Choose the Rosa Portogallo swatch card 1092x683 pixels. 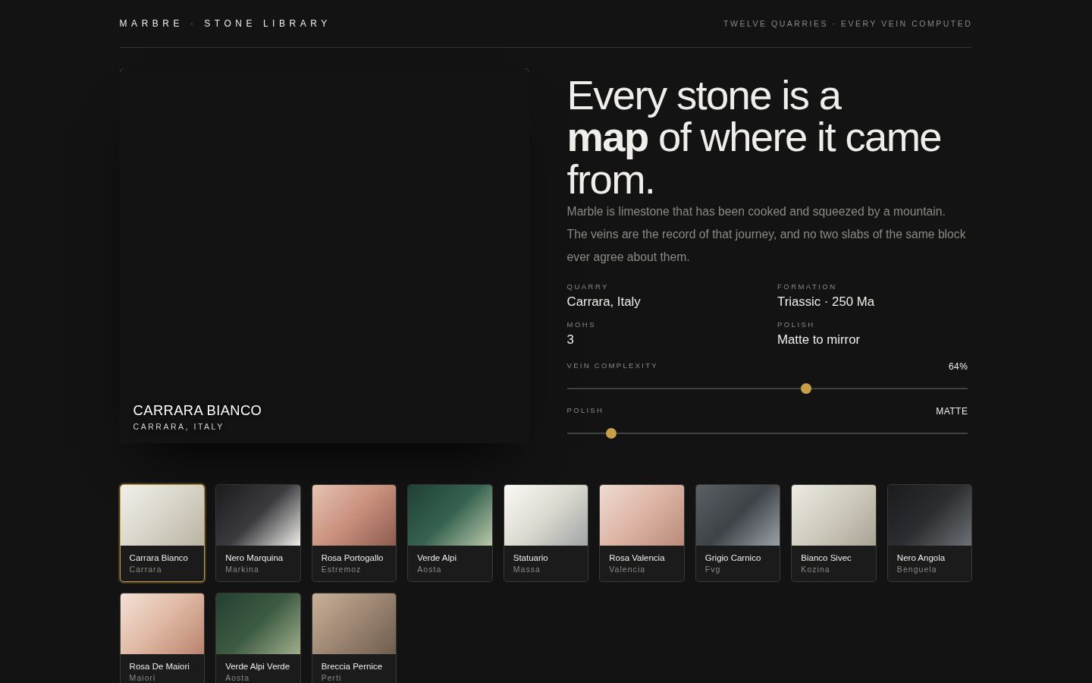tap(354, 533)
